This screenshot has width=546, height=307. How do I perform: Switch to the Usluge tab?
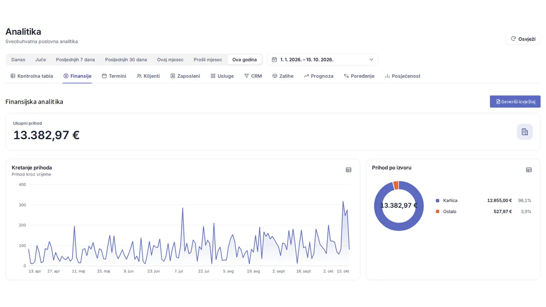click(x=222, y=76)
